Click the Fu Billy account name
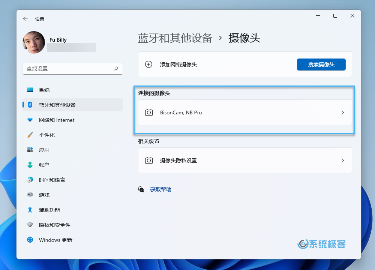The image size is (375, 270). pyautogui.click(x=58, y=40)
